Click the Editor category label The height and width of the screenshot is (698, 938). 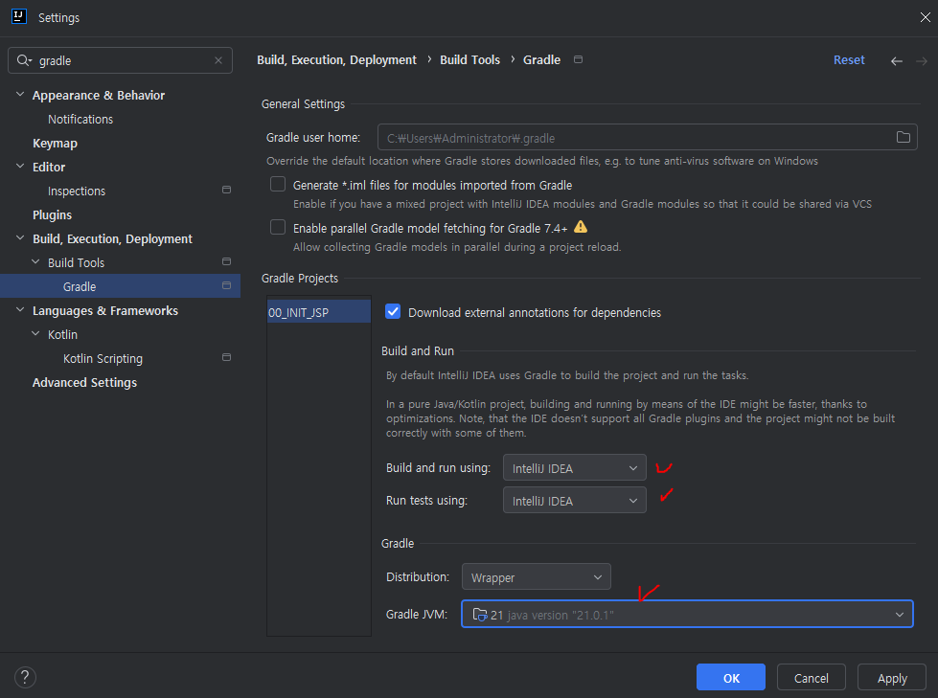[49, 167]
